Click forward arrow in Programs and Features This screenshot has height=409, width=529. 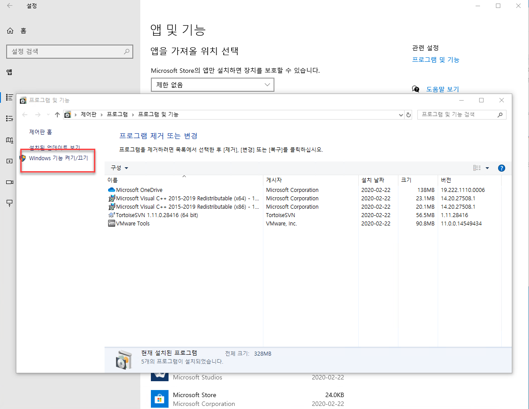pyautogui.click(x=38, y=115)
